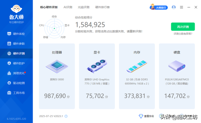Open 硬件参数 in the sidebar
The width and height of the screenshot is (201, 123).
tap(16, 44)
